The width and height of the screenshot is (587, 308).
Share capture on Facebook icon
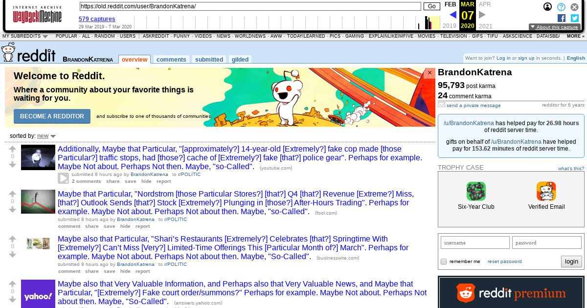pyautogui.click(x=562, y=18)
